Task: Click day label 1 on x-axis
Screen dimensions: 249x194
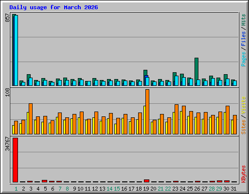Action: coord(16,189)
